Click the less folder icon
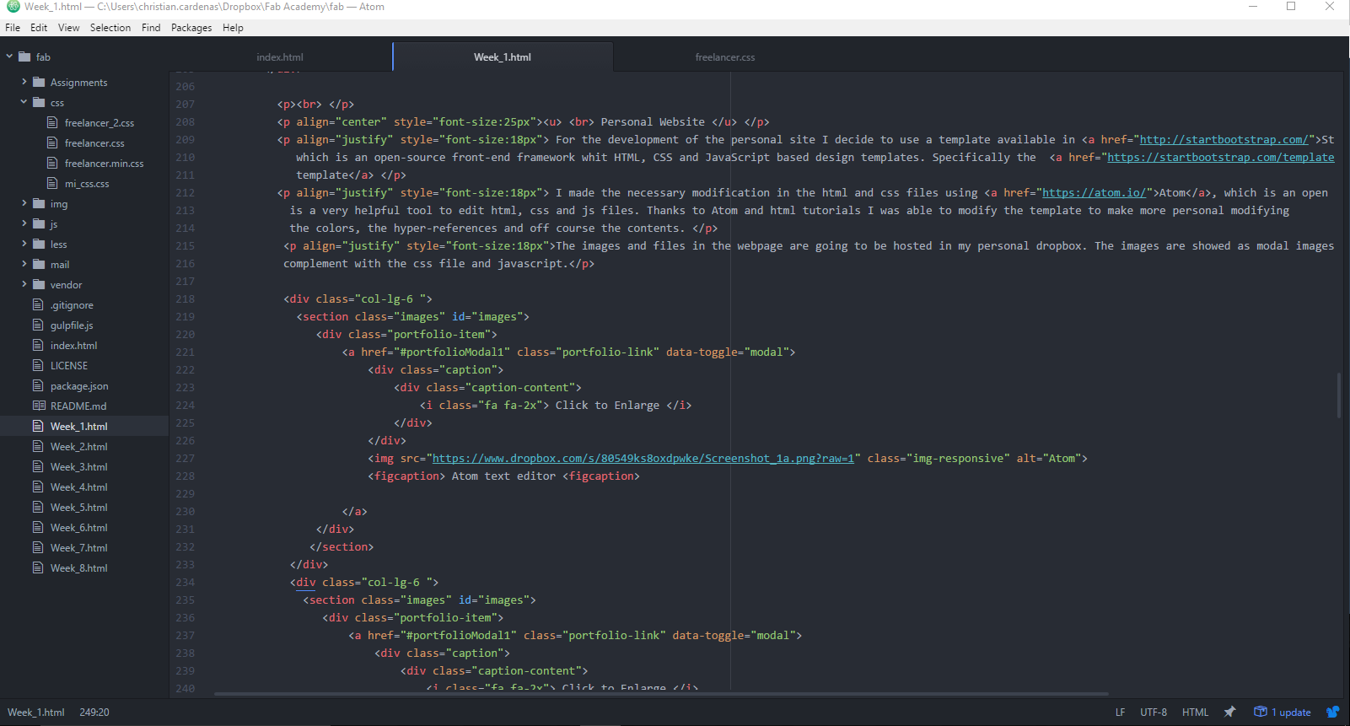 pos(39,245)
